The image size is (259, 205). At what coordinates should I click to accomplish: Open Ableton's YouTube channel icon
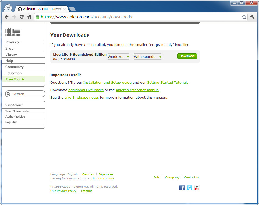(197, 188)
